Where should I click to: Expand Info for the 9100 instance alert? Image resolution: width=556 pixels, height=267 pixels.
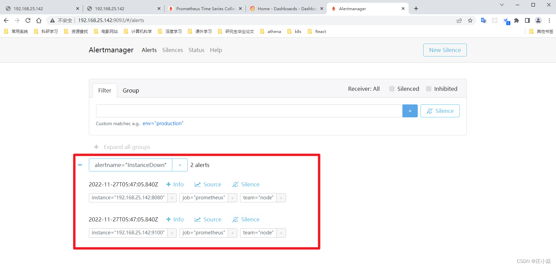tap(175, 219)
